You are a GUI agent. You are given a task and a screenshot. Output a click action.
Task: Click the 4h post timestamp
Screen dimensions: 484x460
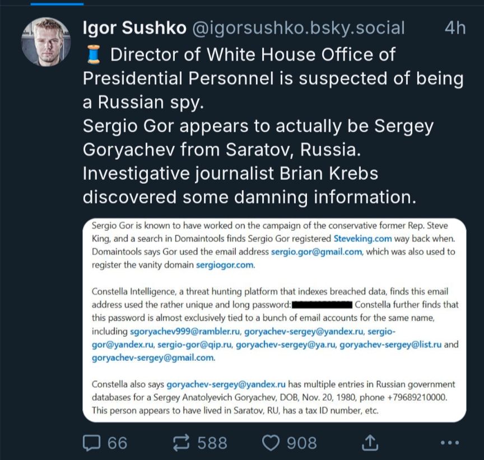pos(455,28)
